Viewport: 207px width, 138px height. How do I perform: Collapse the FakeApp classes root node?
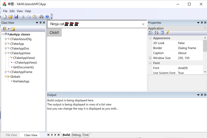[3, 34]
